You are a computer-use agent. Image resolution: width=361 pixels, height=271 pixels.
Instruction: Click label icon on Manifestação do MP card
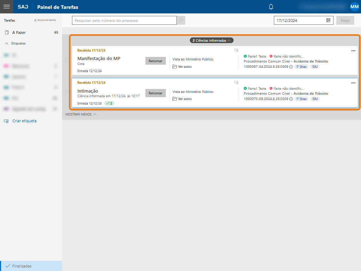tap(236, 51)
